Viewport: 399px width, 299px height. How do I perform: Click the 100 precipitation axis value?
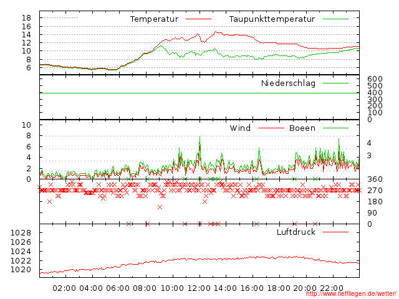click(375, 112)
